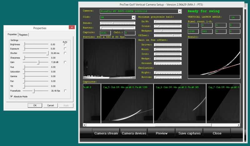Image resolution: width=250 pixels, height=146 pixels.
Task: Click the Wedges grayscale slider
Action: [168, 31]
